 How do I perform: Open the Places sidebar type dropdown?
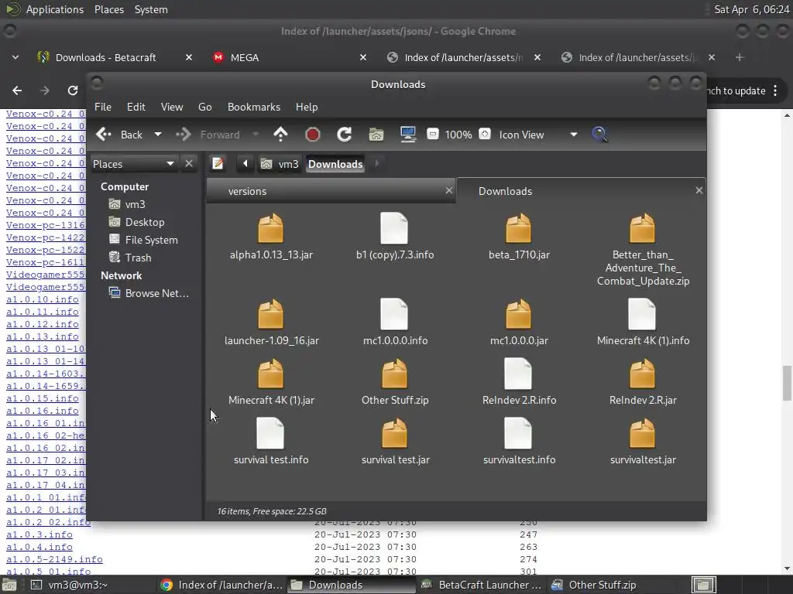click(133, 164)
